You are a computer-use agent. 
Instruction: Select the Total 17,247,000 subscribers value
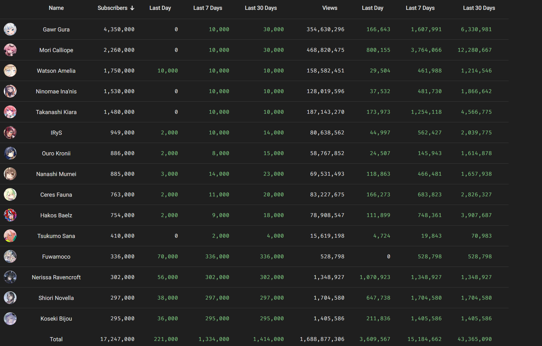pyautogui.click(x=117, y=339)
